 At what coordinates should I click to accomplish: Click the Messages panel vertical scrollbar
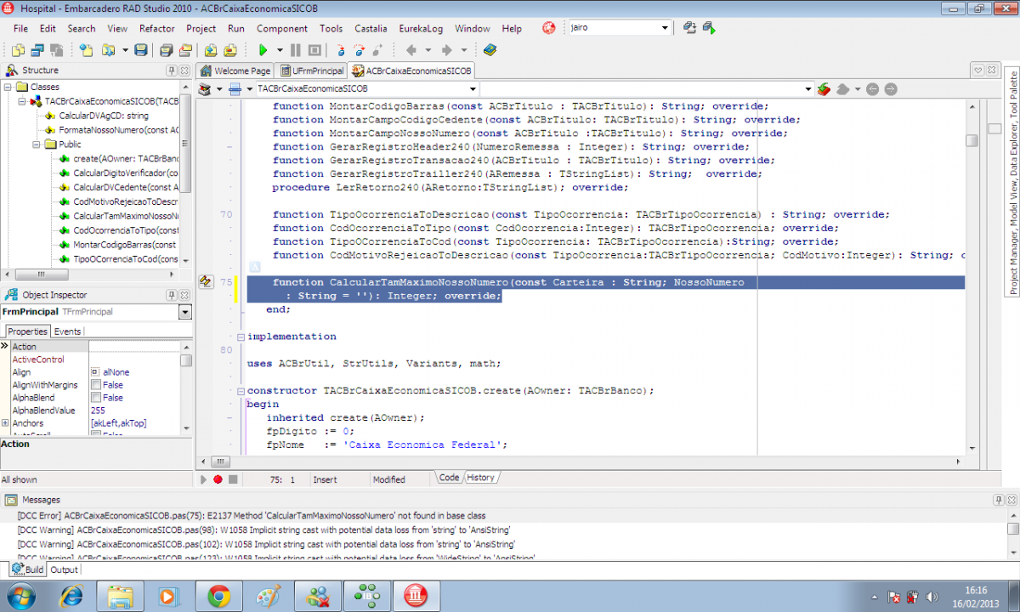(1012, 533)
